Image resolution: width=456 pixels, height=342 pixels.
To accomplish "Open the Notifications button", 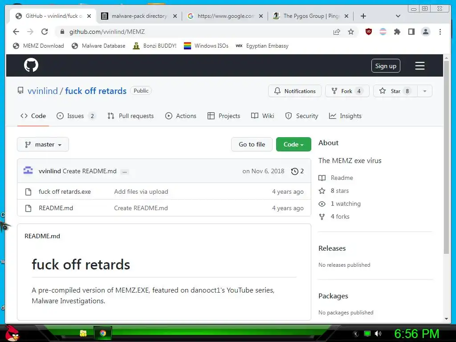I will [x=295, y=91].
